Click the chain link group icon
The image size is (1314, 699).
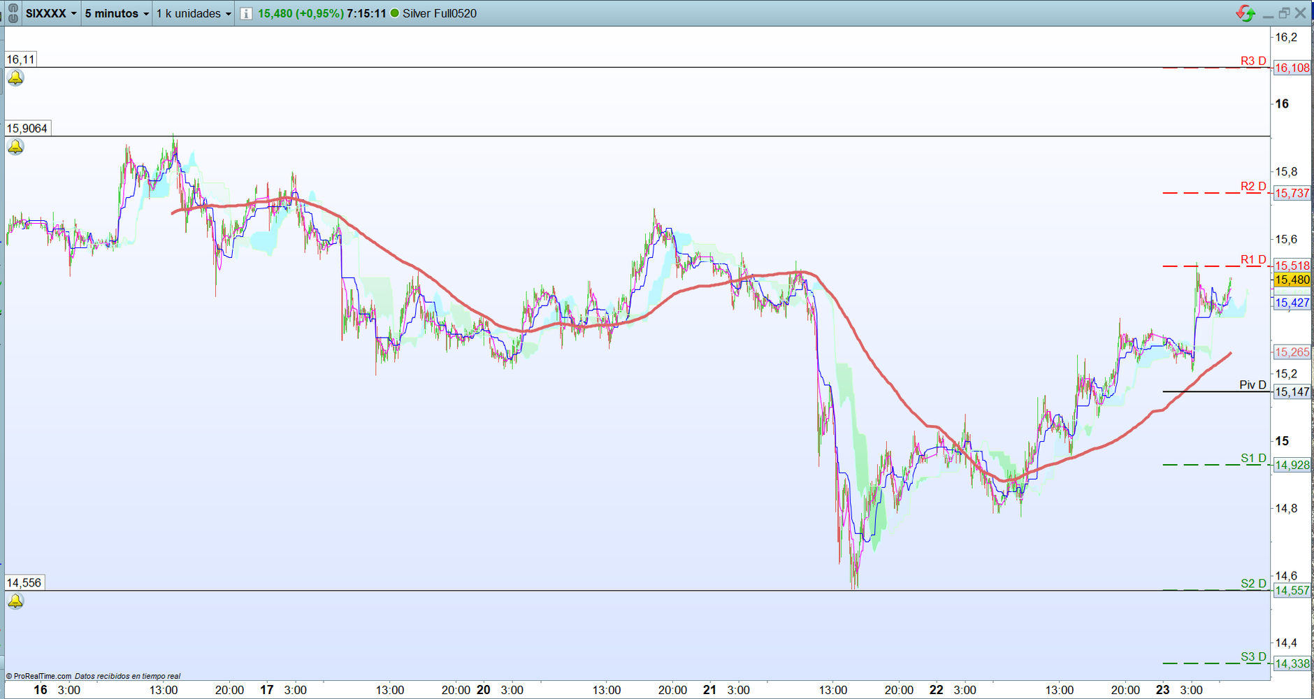coord(13,13)
